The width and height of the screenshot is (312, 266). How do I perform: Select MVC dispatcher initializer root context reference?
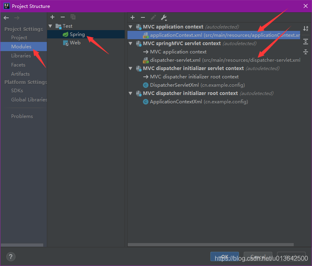194,77
